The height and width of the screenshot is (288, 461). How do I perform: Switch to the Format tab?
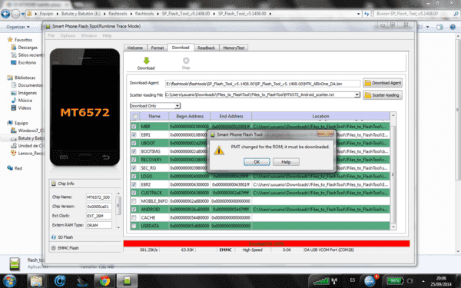tap(158, 48)
